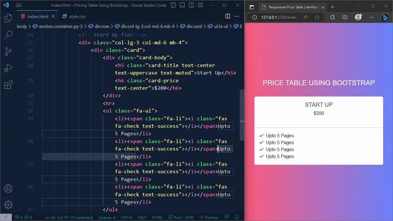393x221 pixels.
Task: Open the Manage gear menu
Action: 8,204
